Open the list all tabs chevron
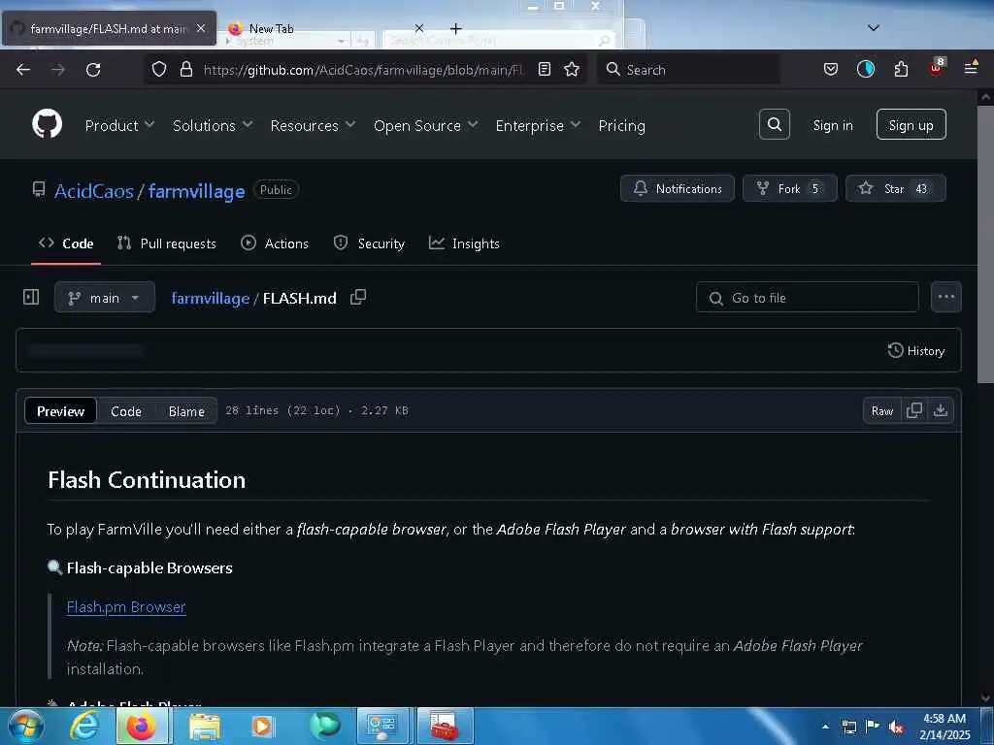 point(874,28)
